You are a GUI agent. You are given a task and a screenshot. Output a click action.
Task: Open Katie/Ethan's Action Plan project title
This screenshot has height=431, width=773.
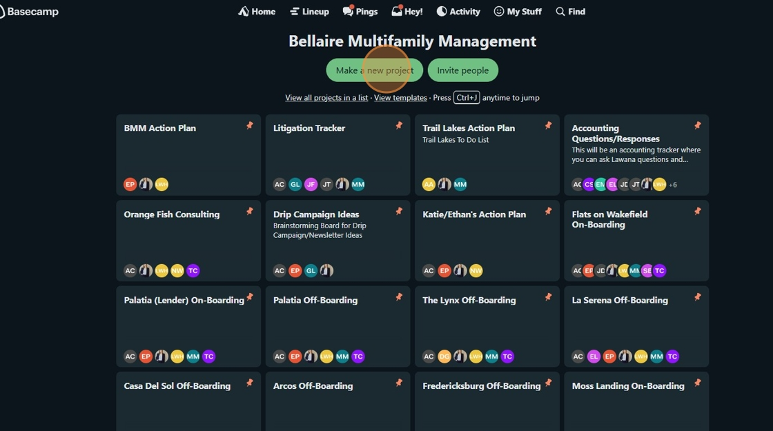point(473,214)
